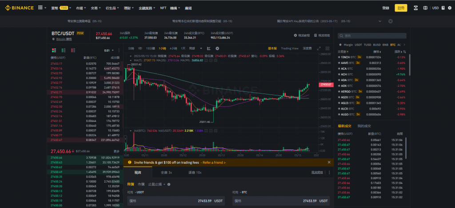The width and height of the screenshot is (455, 208).
Task: Click info icon next to stop-limit
Action: point(169,184)
